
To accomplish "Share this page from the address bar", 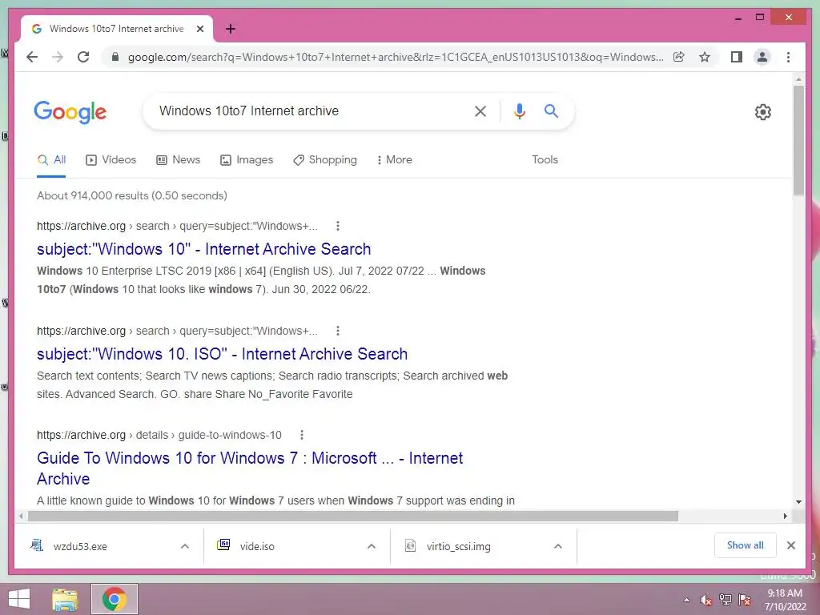I will pos(679,57).
